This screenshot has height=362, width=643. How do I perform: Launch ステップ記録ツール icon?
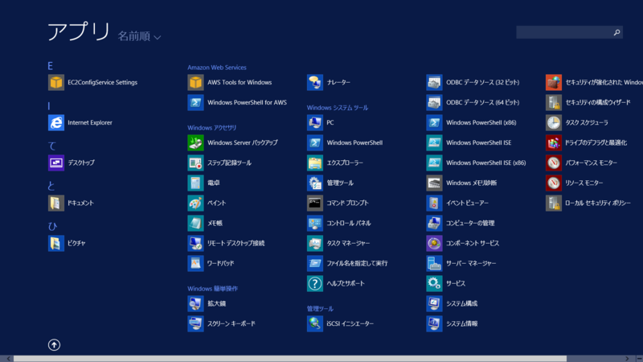195,163
